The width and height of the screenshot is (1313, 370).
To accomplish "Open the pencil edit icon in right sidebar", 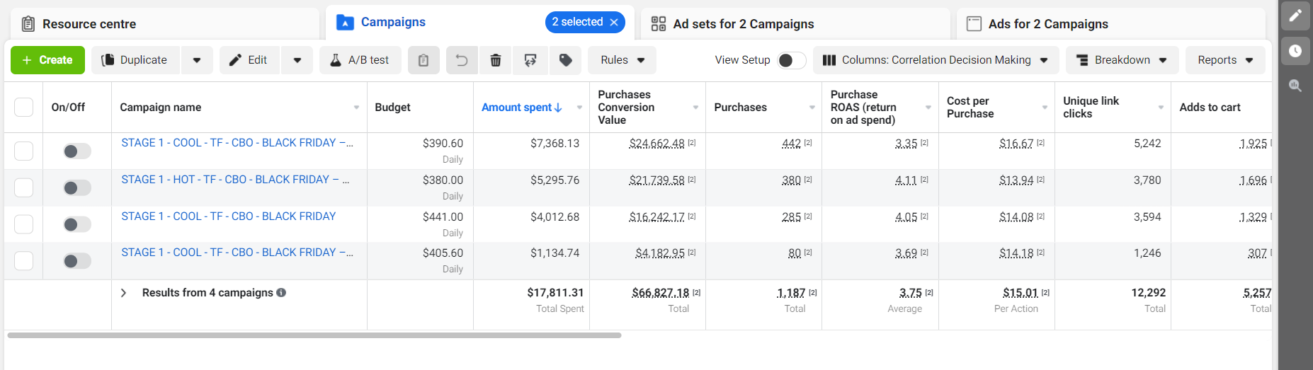I will point(1295,16).
